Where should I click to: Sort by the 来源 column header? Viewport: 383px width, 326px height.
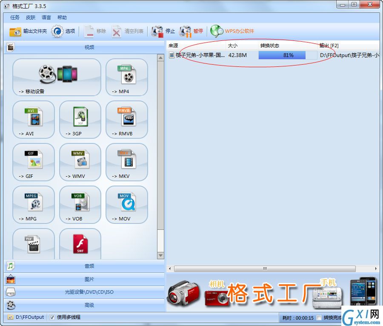tap(196, 46)
